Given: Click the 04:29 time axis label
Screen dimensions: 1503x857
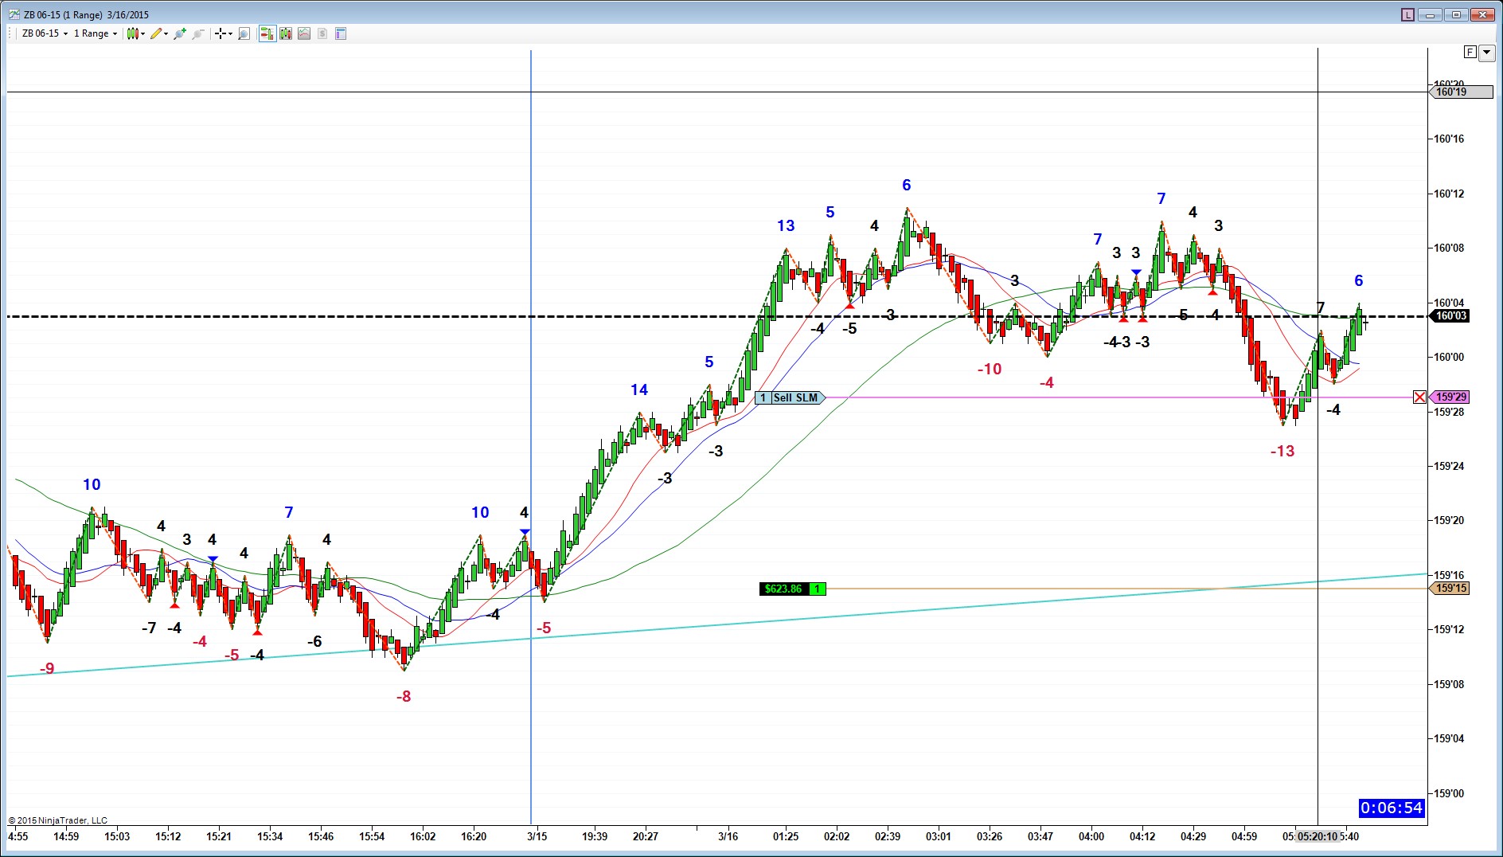Looking at the screenshot, I should click(x=1193, y=836).
